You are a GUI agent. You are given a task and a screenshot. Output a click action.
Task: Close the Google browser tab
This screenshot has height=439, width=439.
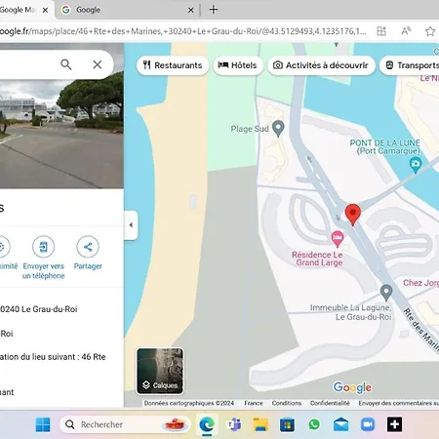[191, 10]
